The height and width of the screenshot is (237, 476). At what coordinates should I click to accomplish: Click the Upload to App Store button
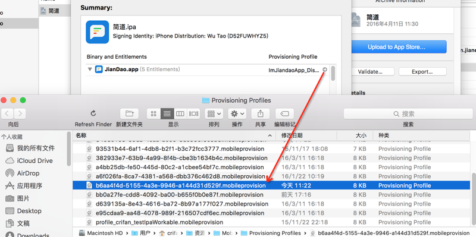[399, 47]
